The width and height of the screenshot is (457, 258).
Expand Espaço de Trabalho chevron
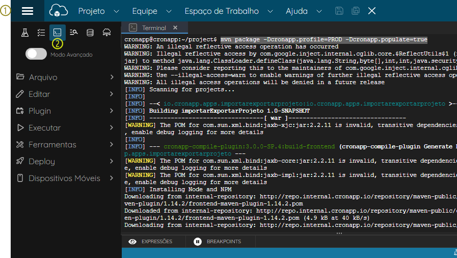(270, 11)
